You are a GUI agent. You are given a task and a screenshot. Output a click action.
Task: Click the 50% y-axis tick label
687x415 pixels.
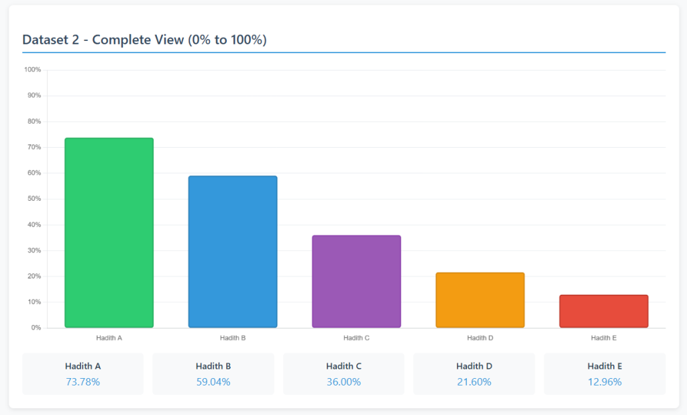point(34,199)
